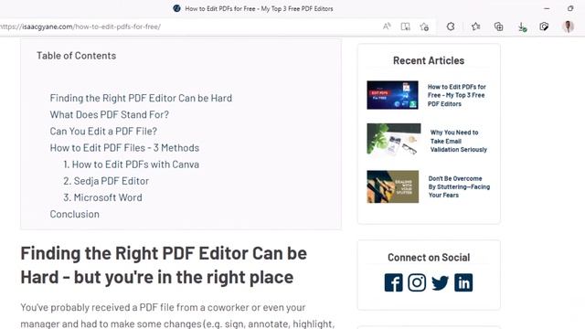
Task: Open the Twitter bird icon
Action: (x=441, y=282)
